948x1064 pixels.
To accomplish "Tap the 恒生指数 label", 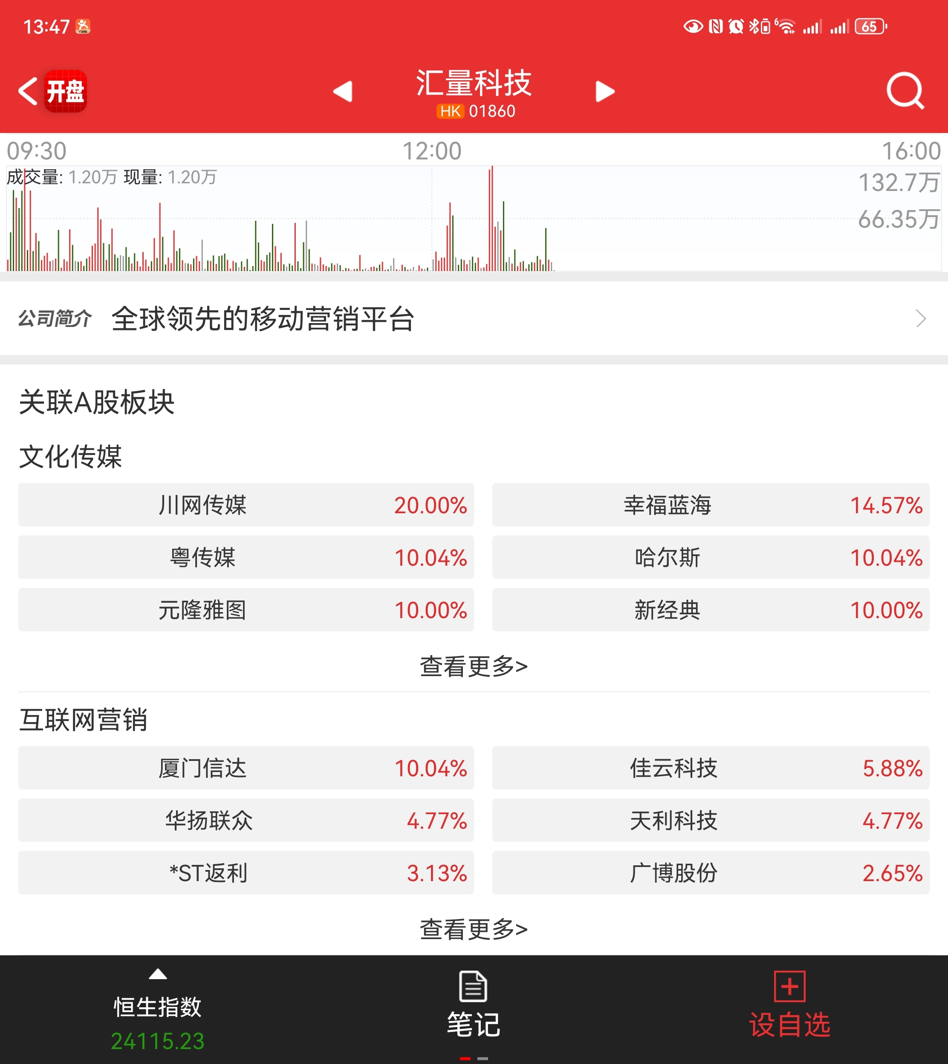I will (x=158, y=1007).
